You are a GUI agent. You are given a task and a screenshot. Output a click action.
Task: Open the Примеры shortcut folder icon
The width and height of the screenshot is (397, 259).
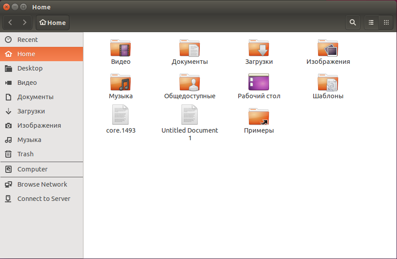259,117
